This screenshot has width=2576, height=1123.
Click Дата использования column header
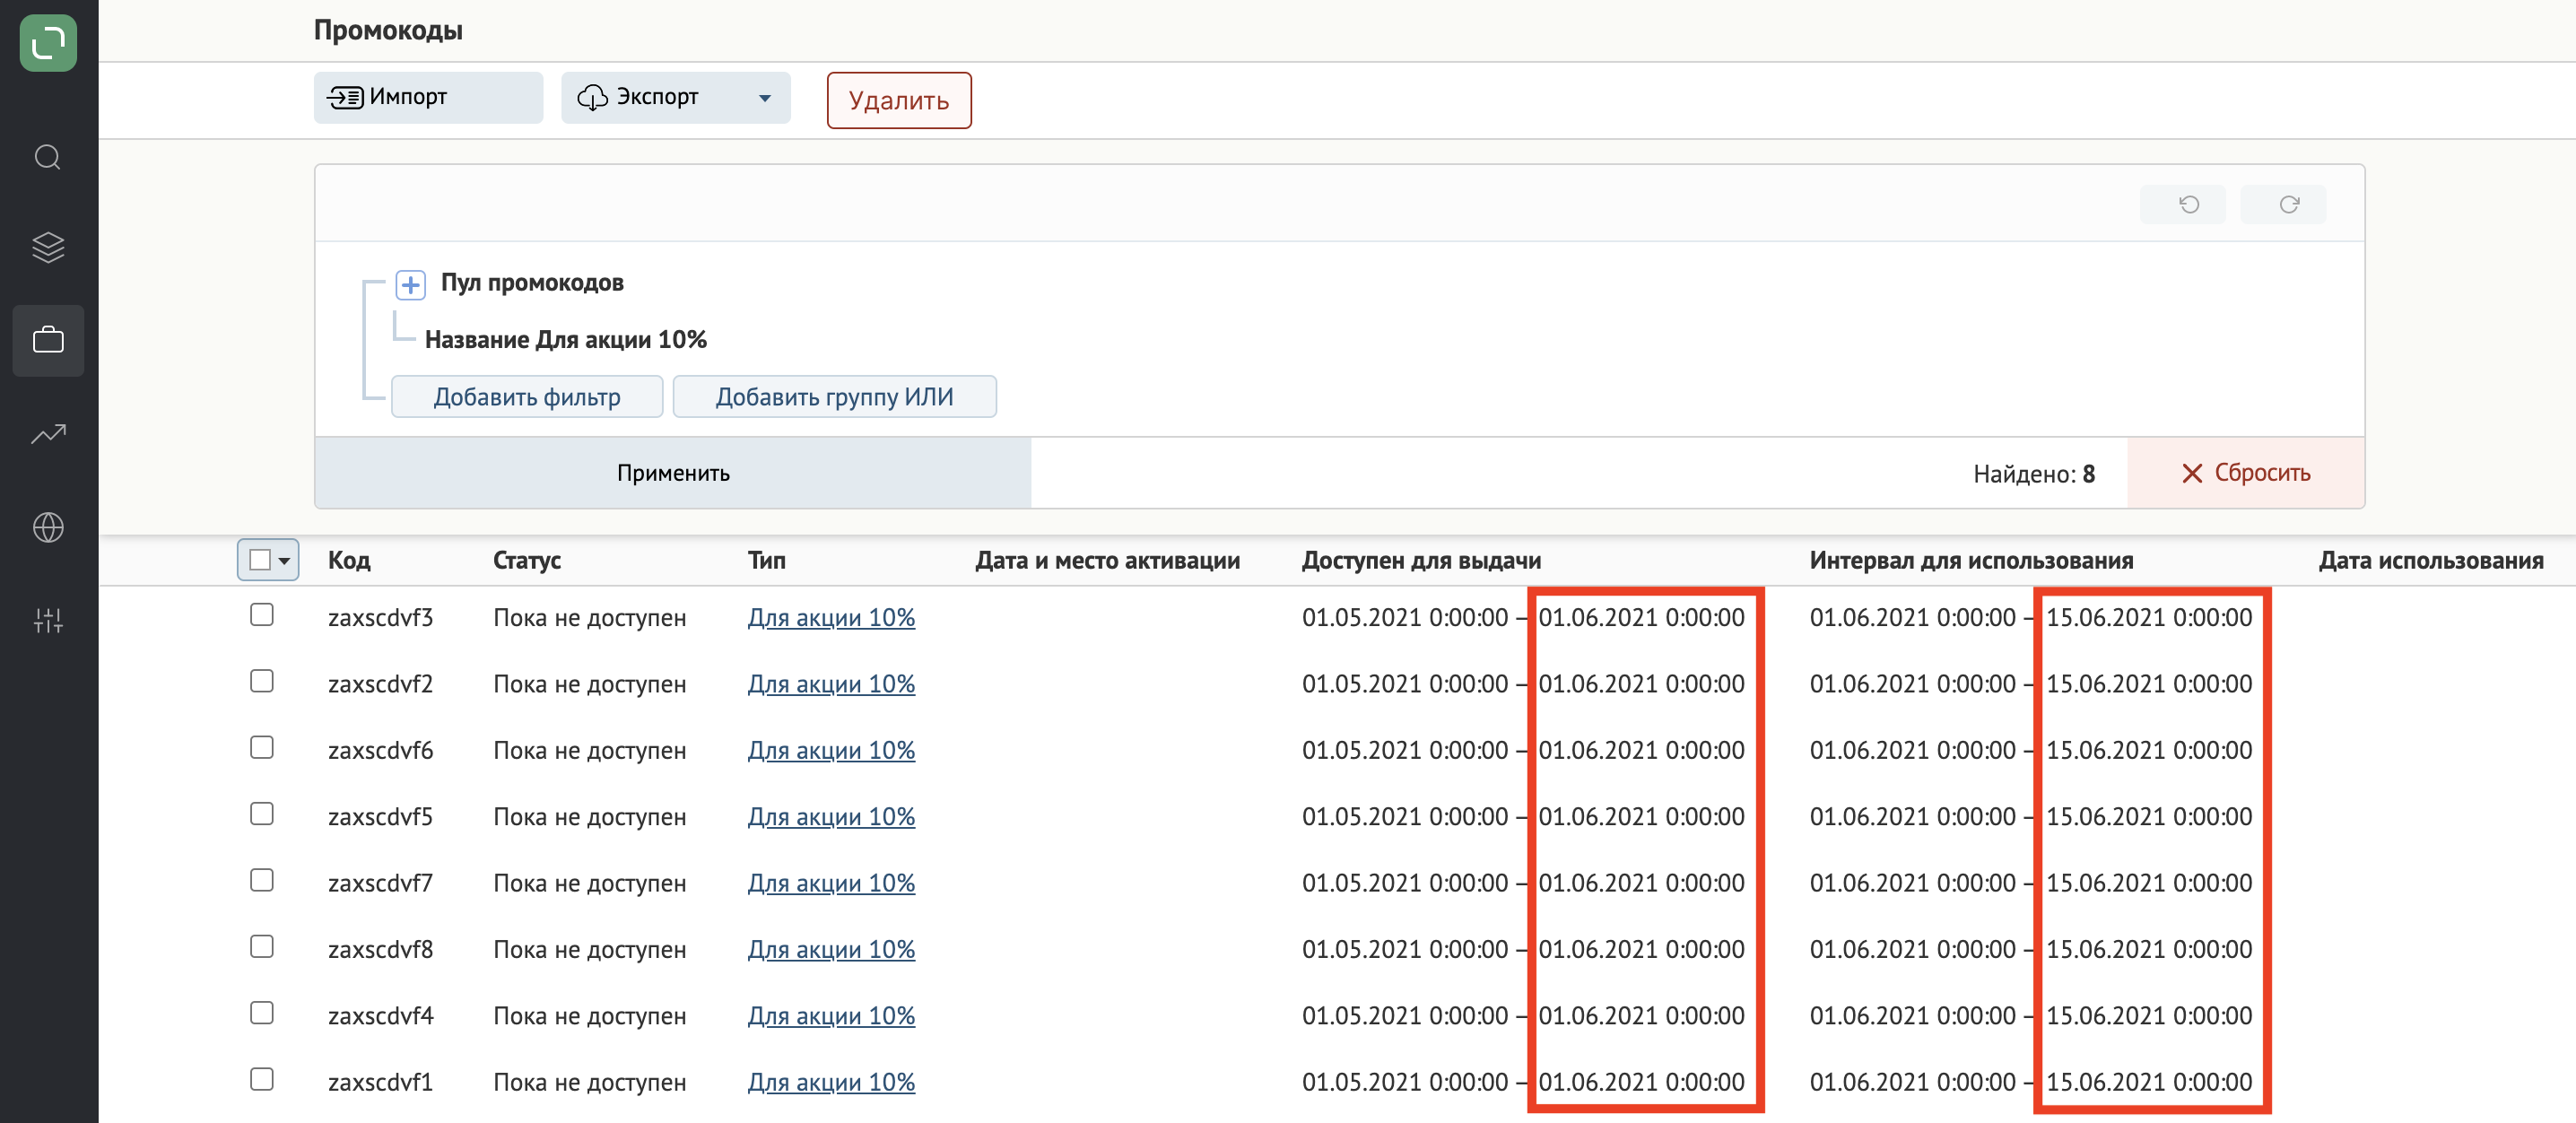(2431, 561)
